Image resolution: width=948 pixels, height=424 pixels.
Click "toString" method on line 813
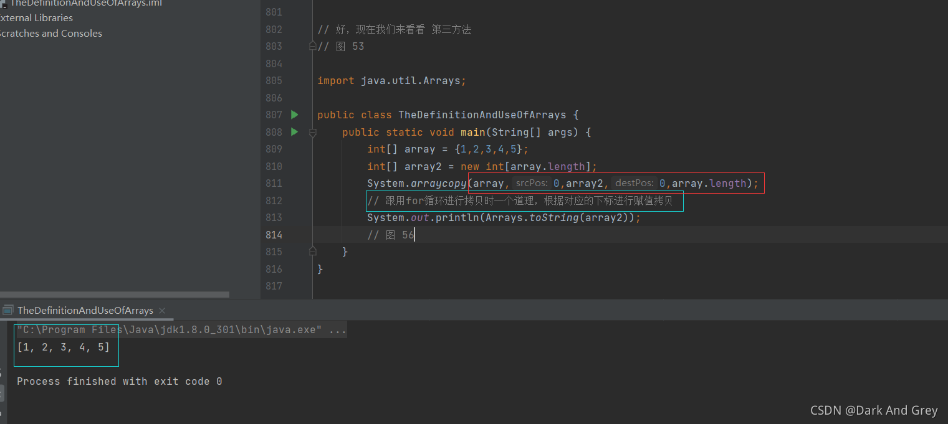coord(554,217)
